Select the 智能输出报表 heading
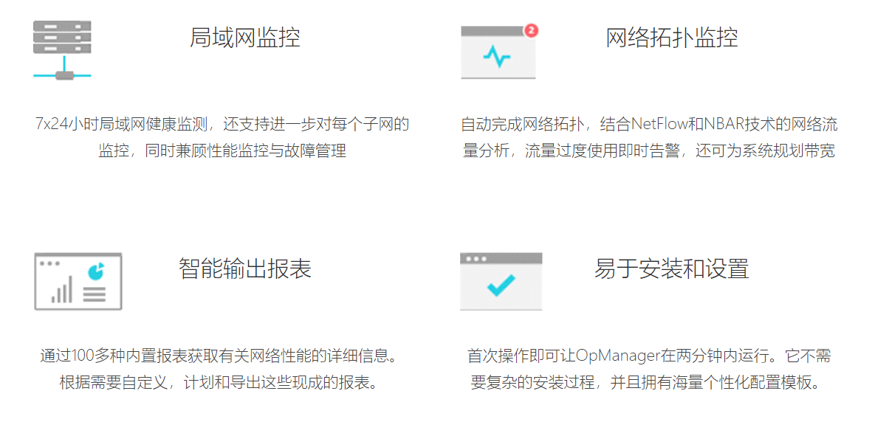Image resolution: width=892 pixels, height=436 pixels. pos(244,268)
